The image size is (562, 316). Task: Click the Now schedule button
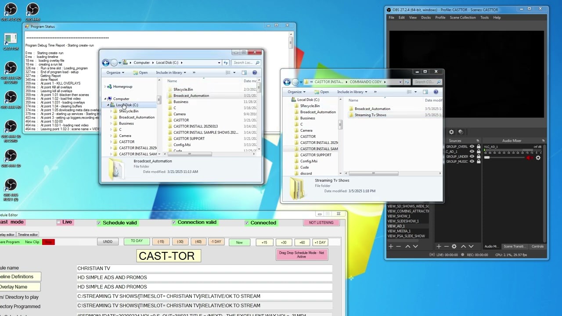click(x=239, y=242)
